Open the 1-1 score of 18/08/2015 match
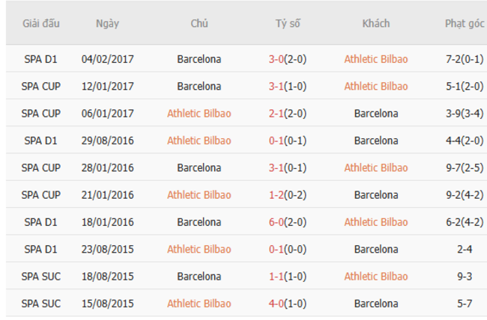The image size is (487, 320). [x=277, y=277]
